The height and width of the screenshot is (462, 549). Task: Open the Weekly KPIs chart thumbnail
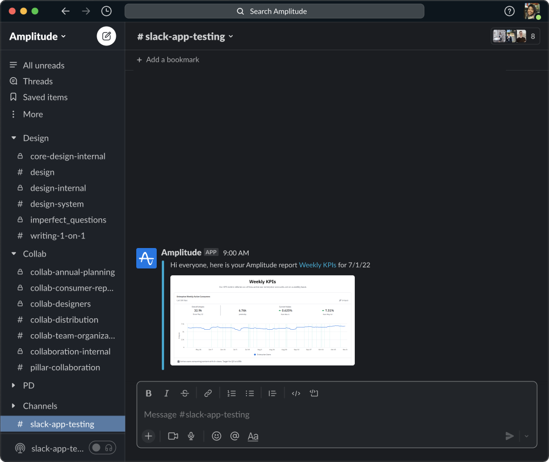pyautogui.click(x=262, y=320)
